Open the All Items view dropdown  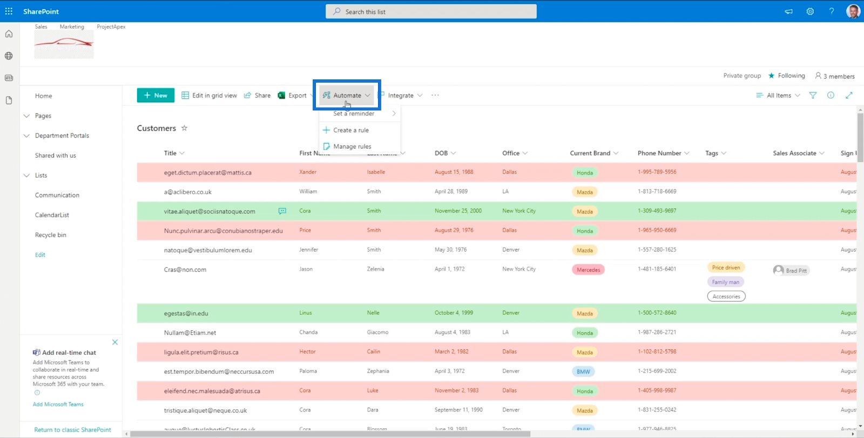point(779,96)
